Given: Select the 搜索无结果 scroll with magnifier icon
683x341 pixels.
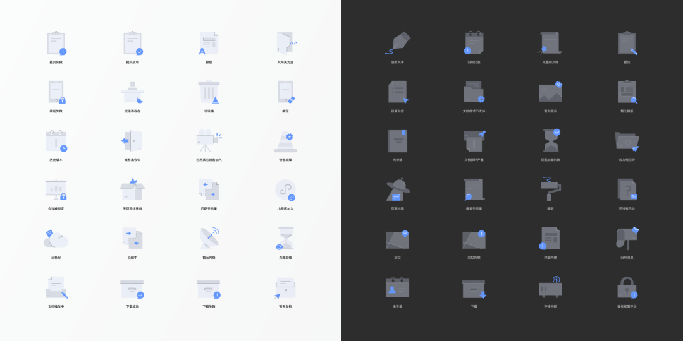Looking at the screenshot, I should 474,189.
